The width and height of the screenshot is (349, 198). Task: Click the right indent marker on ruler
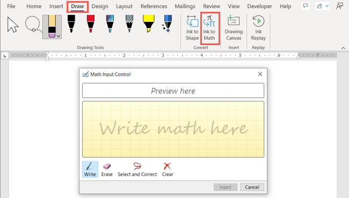(x=298, y=57)
